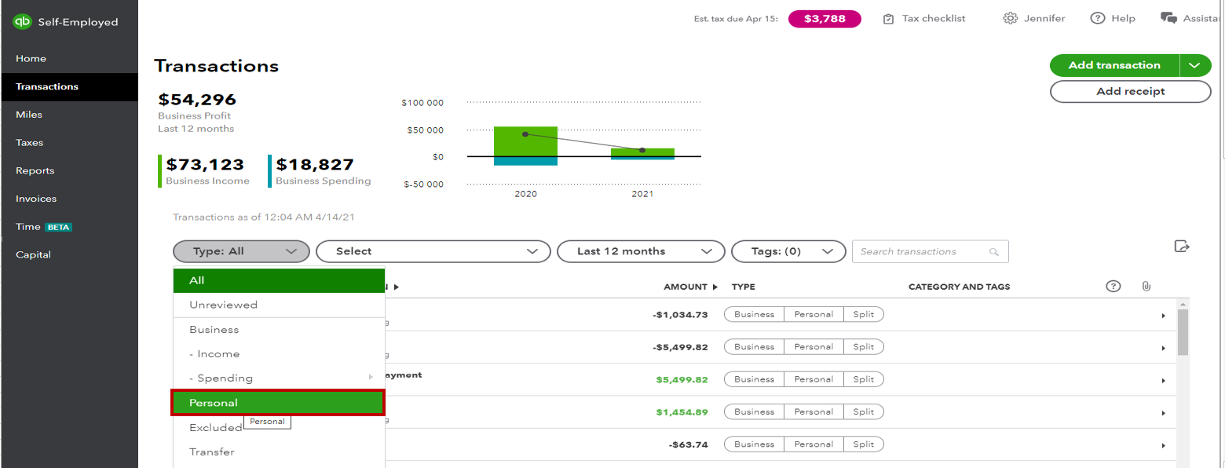Click the pink $3,788 estimated tax amount
The image size is (1225, 468).
point(824,17)
